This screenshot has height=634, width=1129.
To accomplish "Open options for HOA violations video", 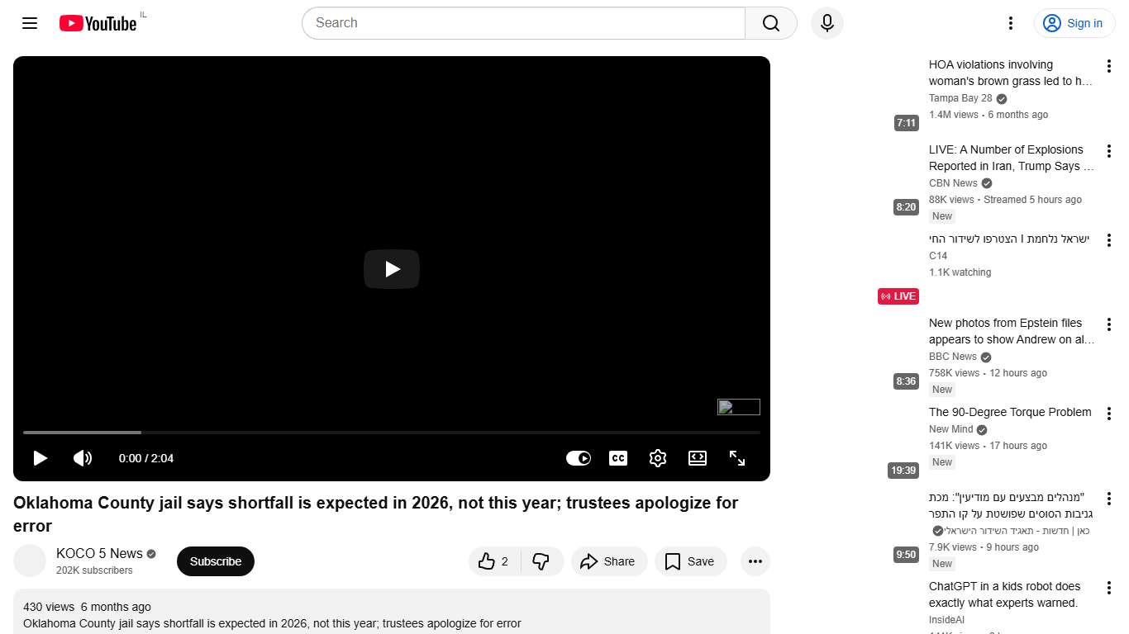I will [1109, 66].
